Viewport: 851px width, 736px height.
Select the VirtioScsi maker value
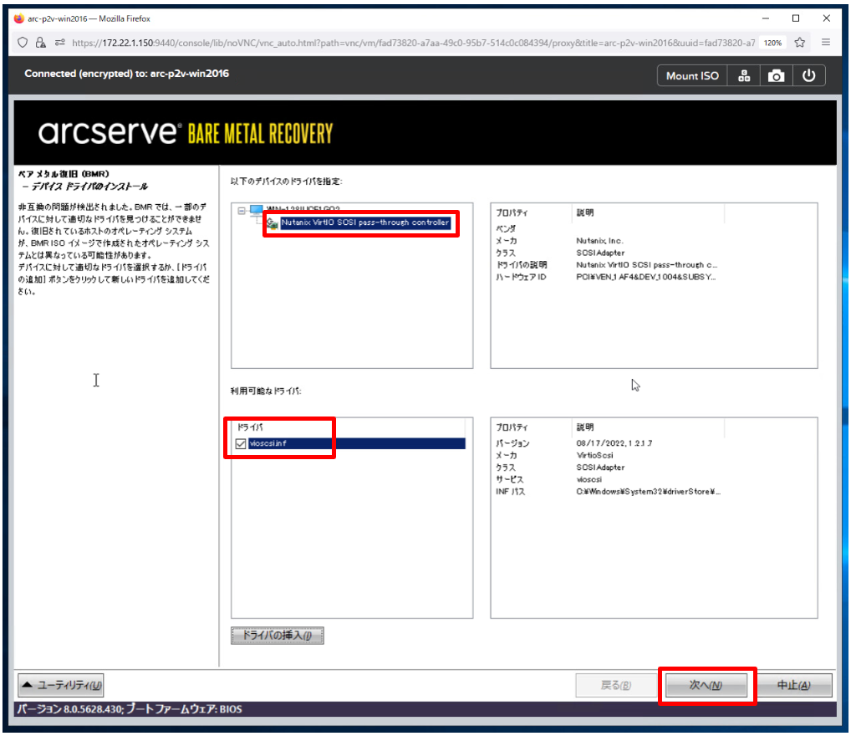click(x=595, y=455)
